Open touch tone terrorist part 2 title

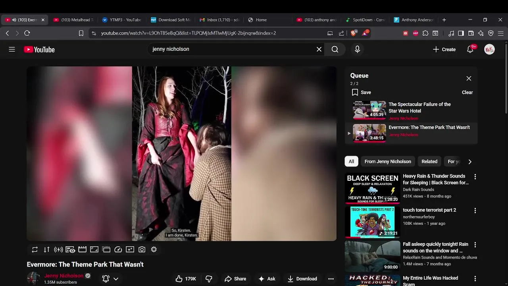429,210
